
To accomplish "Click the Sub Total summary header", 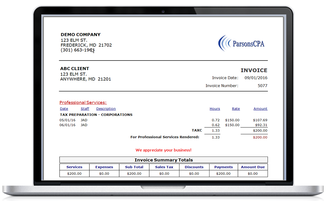I will (134, 167).
